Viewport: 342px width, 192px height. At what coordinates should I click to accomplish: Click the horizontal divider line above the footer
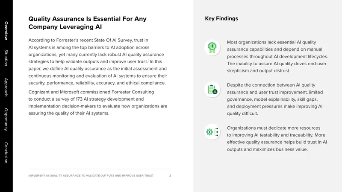100,169
